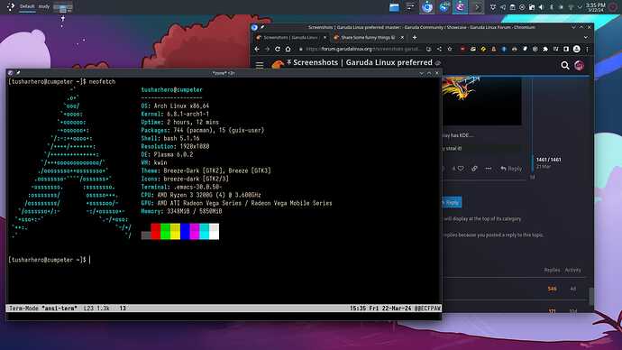Click the "CPU: AMD Ryzen 3 3200G" line
Viewport: 622px width, 350px height.
pos(201,195)
